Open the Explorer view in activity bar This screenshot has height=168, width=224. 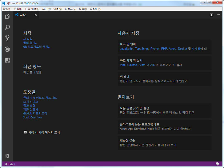[7, 16]
